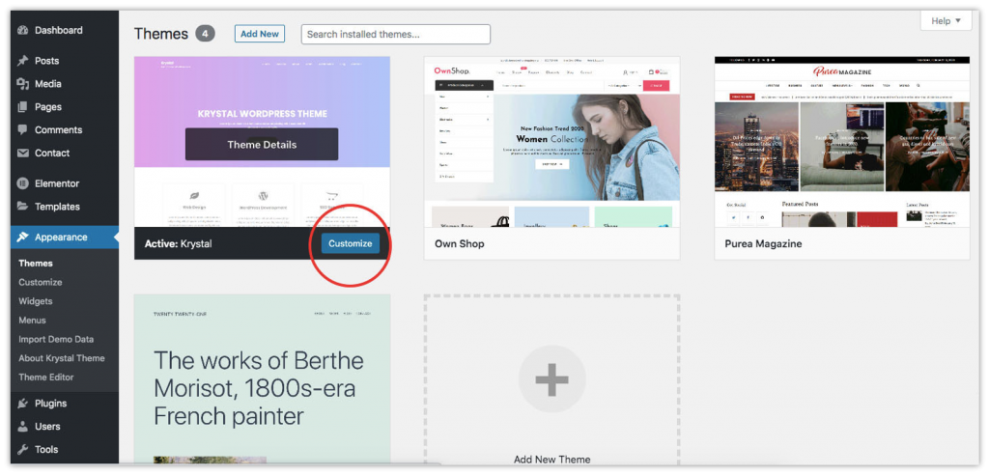Viewport: 989px width, 475px height.
Task: Select the Purea Magazine theme thumbnail
Action: click(x=842, y=142)
